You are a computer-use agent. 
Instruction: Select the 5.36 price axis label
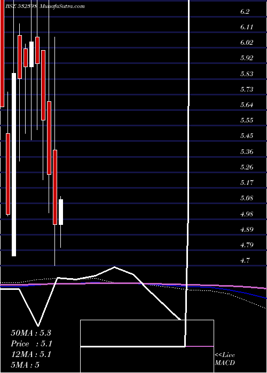pos(247,151)
